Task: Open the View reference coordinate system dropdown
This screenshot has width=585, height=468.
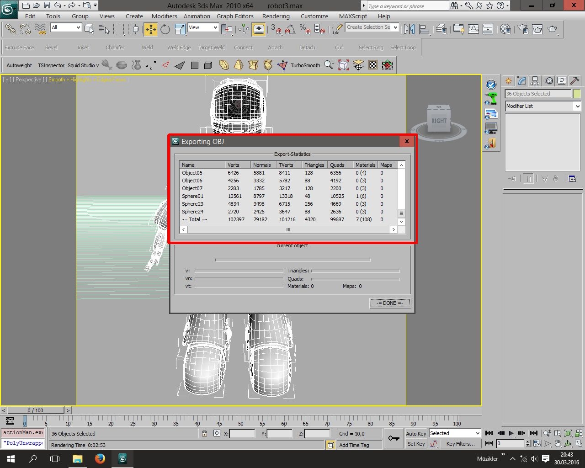Action: coord(203,27)
